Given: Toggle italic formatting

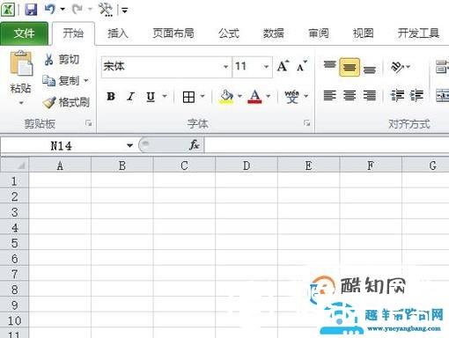Looking at the screenshot, I should [131, 96].
